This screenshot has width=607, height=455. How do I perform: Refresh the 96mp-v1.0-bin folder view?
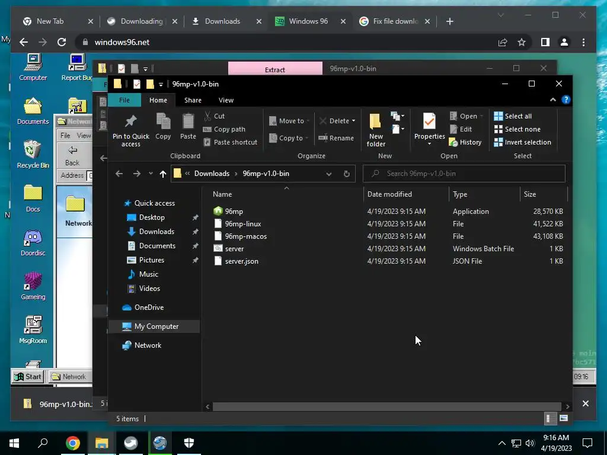347,174
